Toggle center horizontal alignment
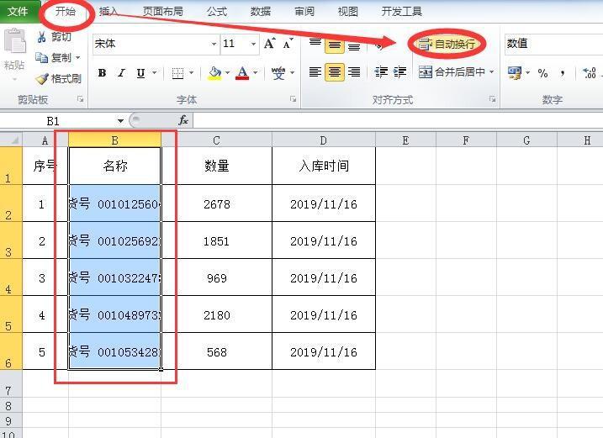The height and width of the screenshot is (438, 603). tap(335, 72)
